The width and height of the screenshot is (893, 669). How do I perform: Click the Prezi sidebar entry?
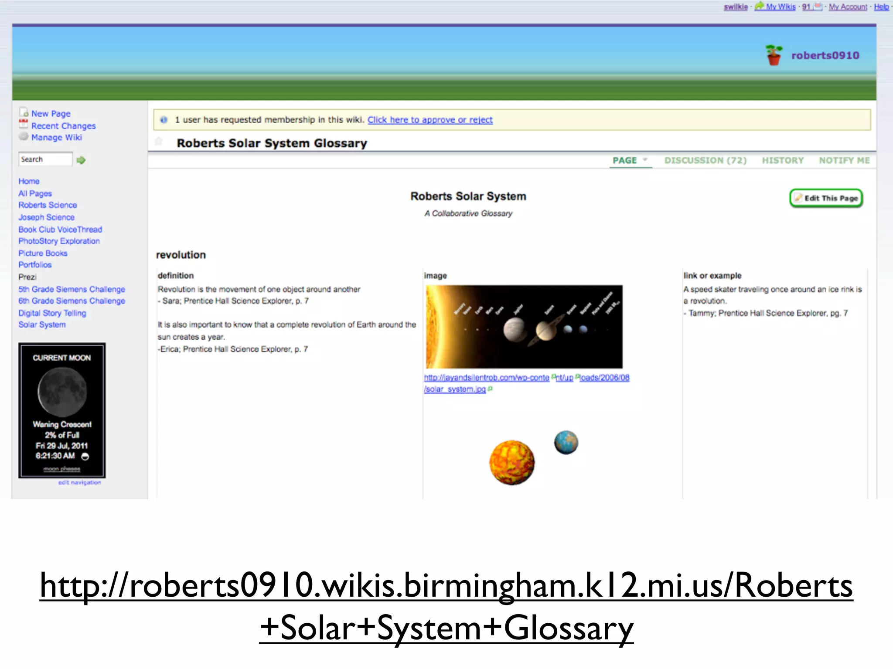[27, 277]
